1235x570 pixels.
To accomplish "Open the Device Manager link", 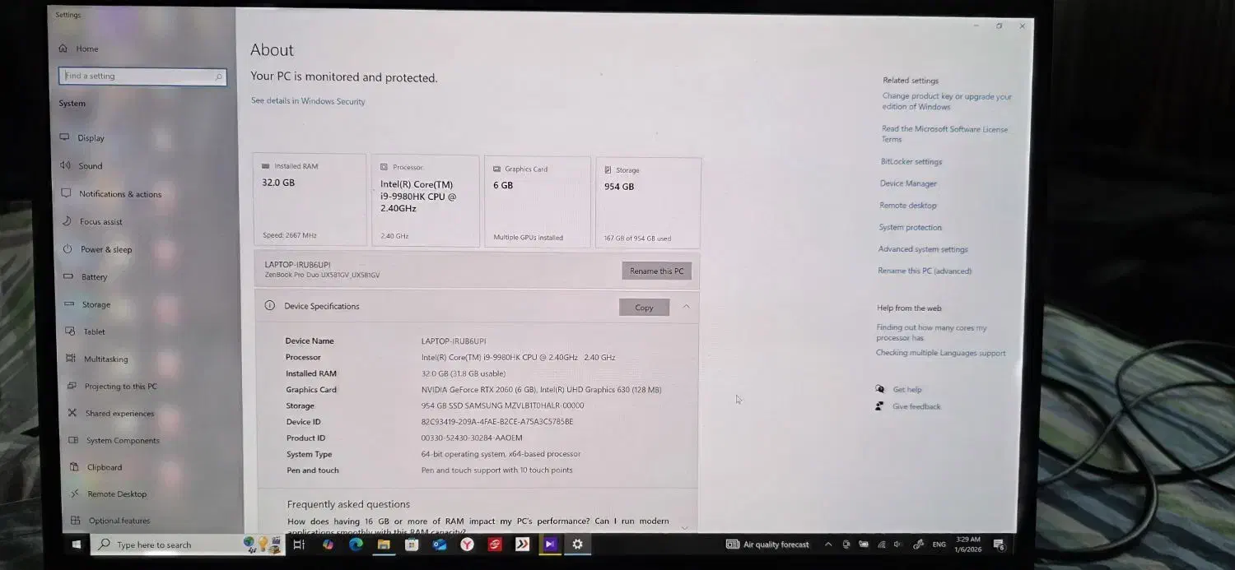I will [908, 183].
